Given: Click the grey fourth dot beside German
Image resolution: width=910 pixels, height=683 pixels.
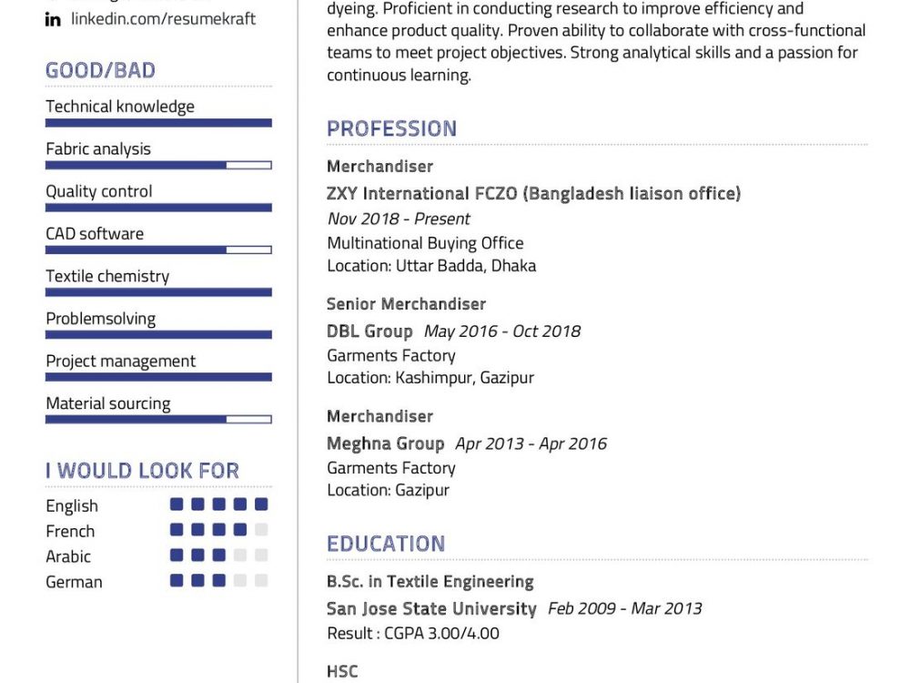Looking at the screenshot, I should tap(240, 581).
